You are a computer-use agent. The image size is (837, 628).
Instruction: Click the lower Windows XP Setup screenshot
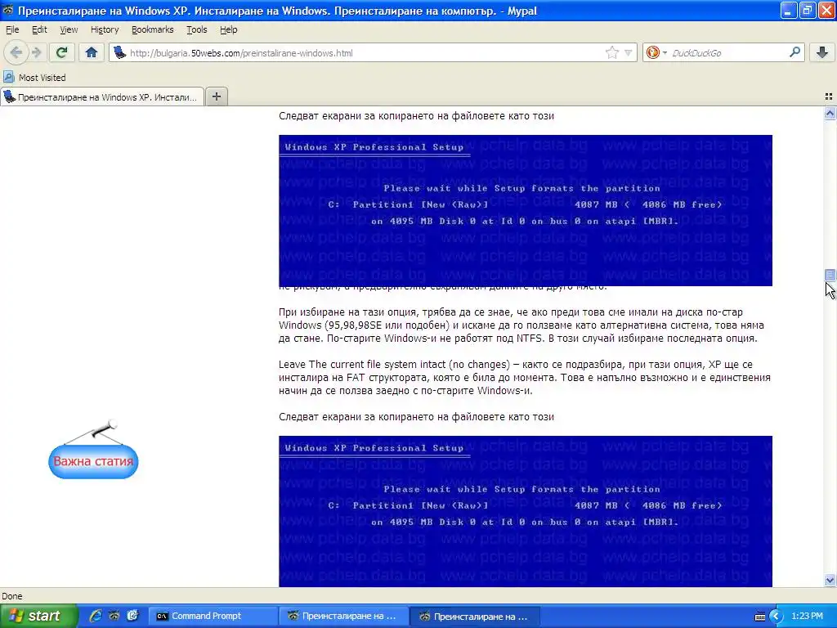pyautogui.click(x=526, y=511)
